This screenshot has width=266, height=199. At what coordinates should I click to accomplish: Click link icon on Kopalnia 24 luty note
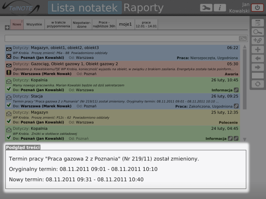click(x=230, y=138)
